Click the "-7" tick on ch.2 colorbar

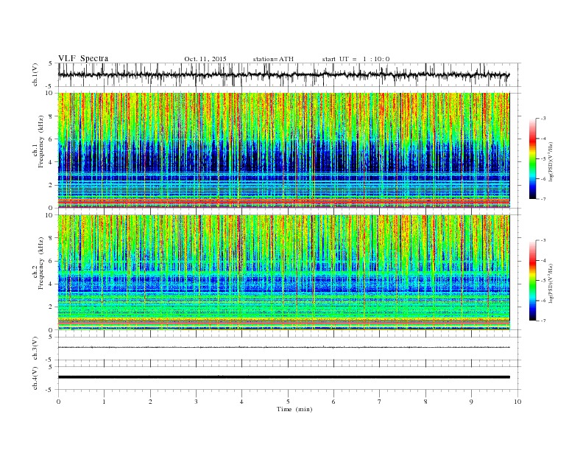[x=543, y=321]
